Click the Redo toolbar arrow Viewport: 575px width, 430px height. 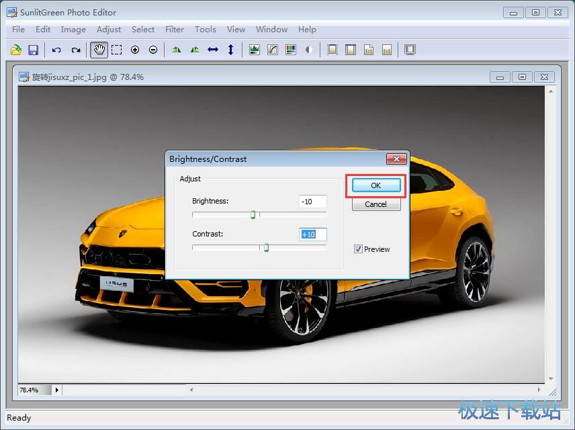coord(76,50)
